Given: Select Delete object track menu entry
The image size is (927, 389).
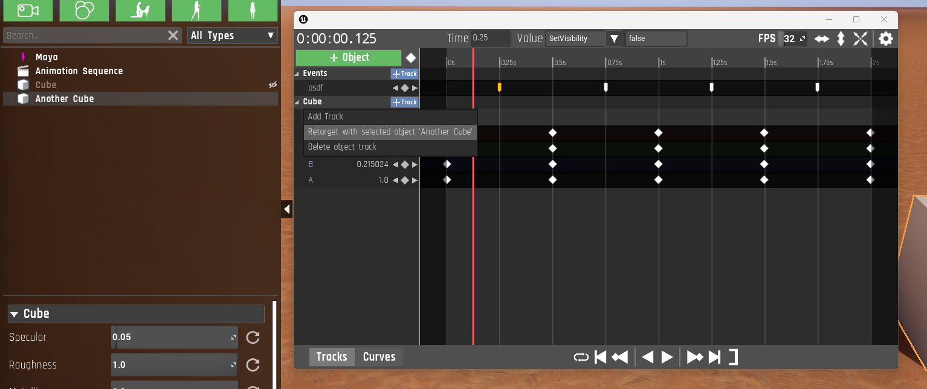Looking at the screenshot, I should 342,147.
